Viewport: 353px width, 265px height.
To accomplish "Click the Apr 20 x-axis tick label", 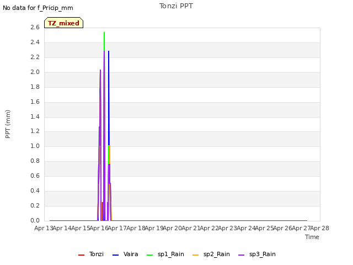I will tap(173, 228).
